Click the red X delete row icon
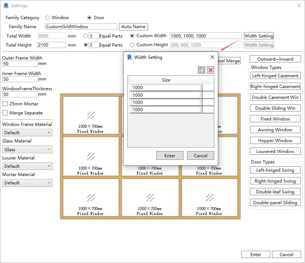 tap(211, 70)
